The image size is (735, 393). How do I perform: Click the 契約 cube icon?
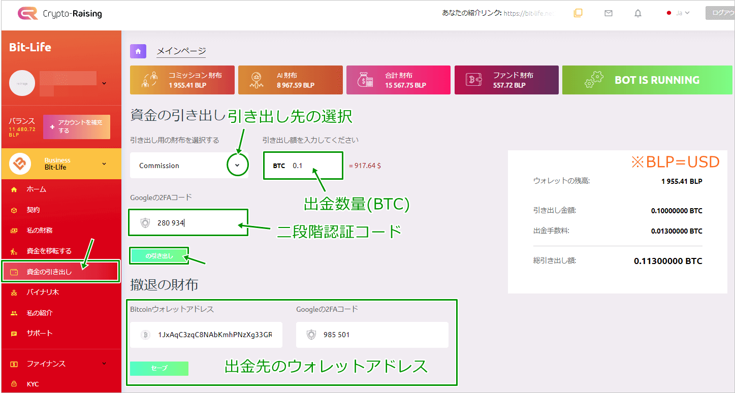point(14,210)
